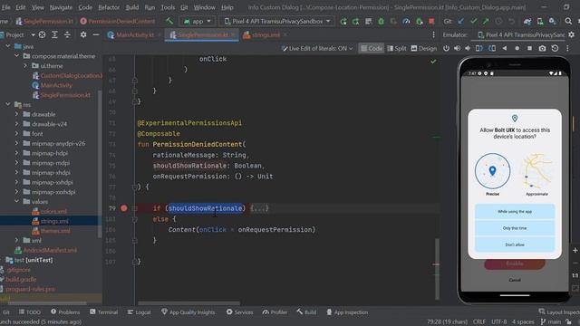Click the Make Project hammer icon
Viewport: 580px width, 326px height.
169,21
